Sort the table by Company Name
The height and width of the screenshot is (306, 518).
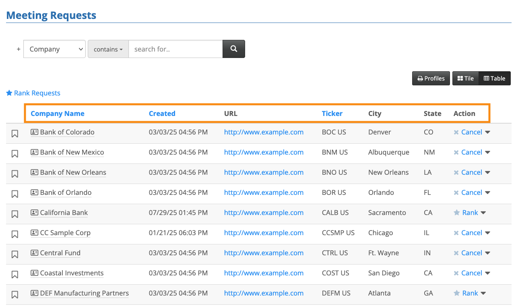point(58,114)
